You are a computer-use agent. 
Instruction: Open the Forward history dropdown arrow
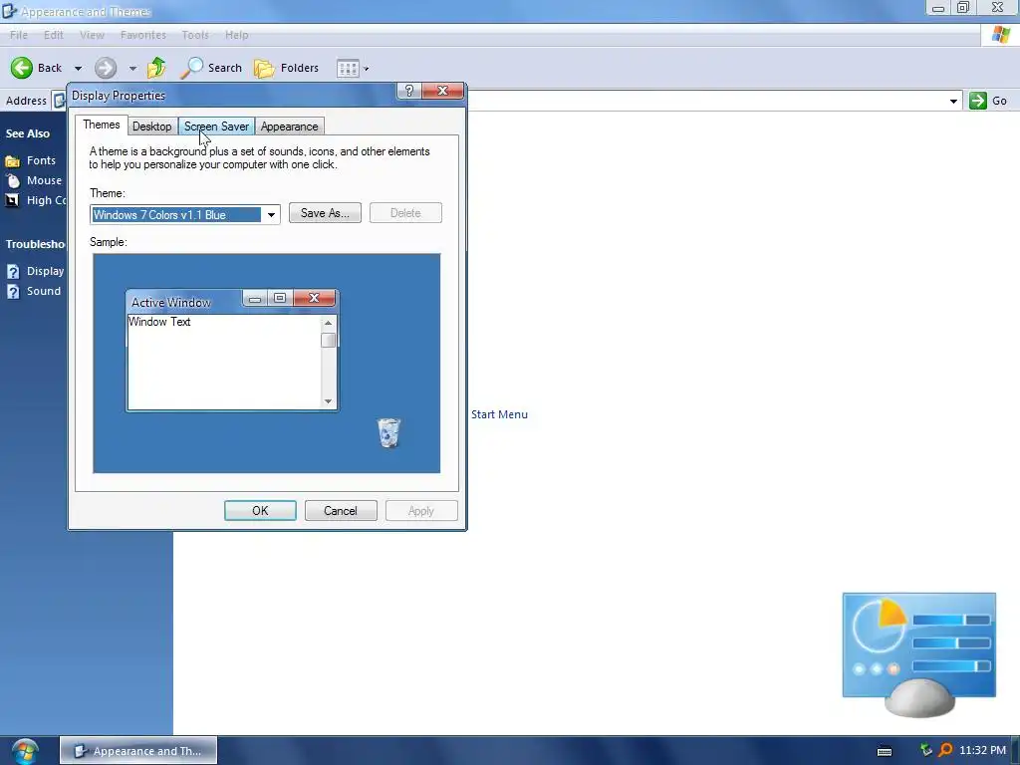coord(132,69)
